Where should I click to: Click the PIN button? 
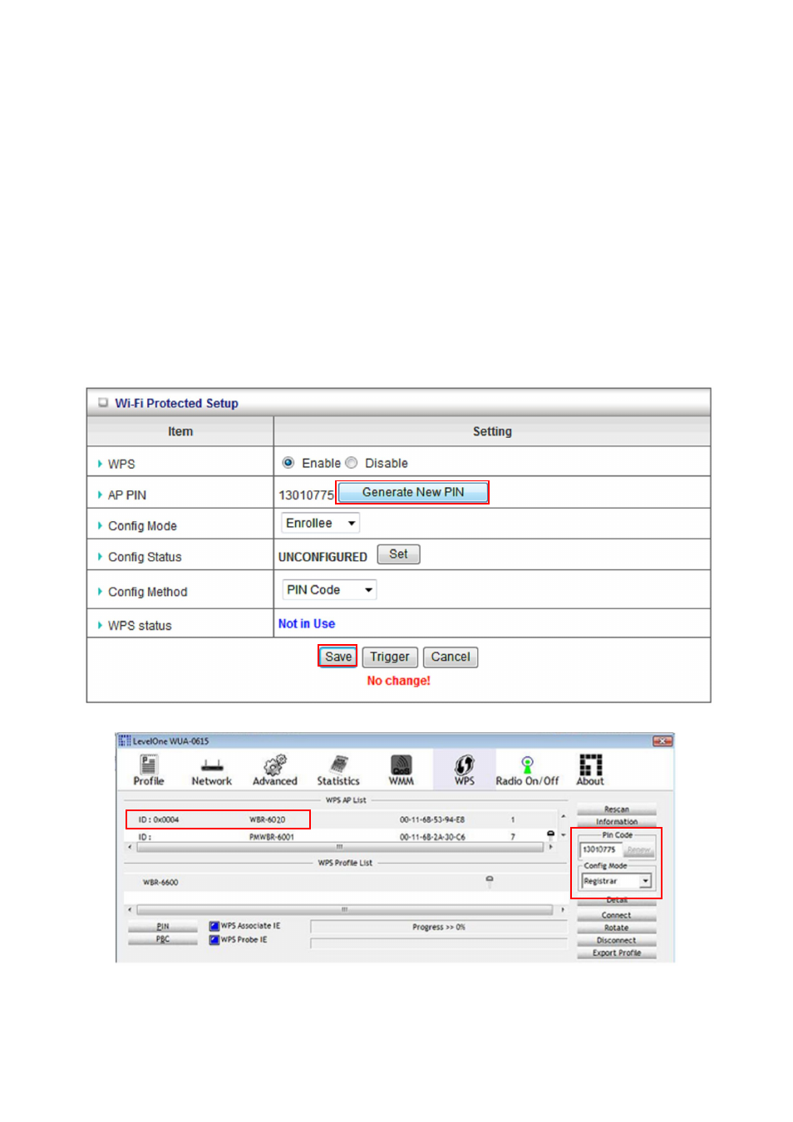pyautogui.click(x=163, y=926)
